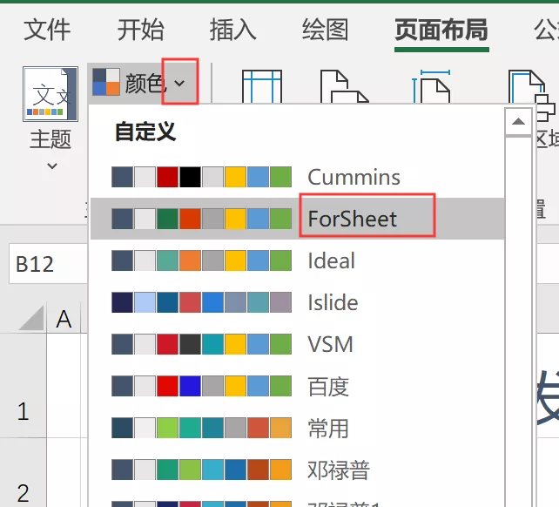Click the black swatch in Cummins row
This screenshot has height=507, width=559.
pos(190,177)
